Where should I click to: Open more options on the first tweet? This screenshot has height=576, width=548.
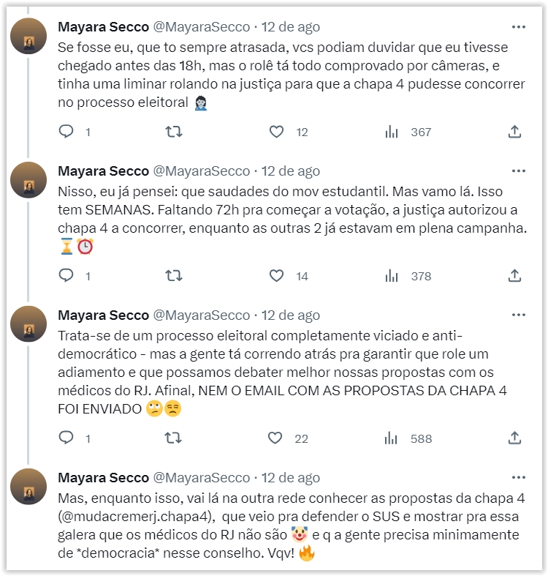pyautogui.click(x=519, y=27)
